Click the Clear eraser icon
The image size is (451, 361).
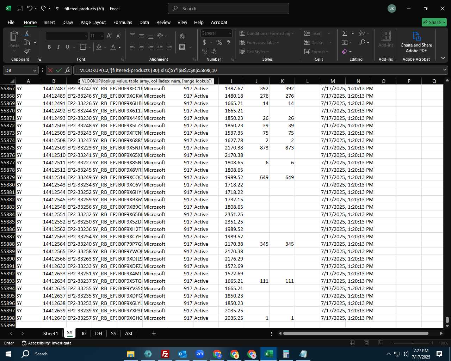point(345,51)
